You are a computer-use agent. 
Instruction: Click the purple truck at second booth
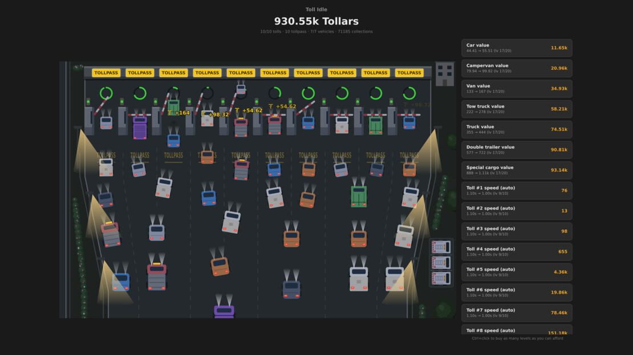tap(140, 128)
